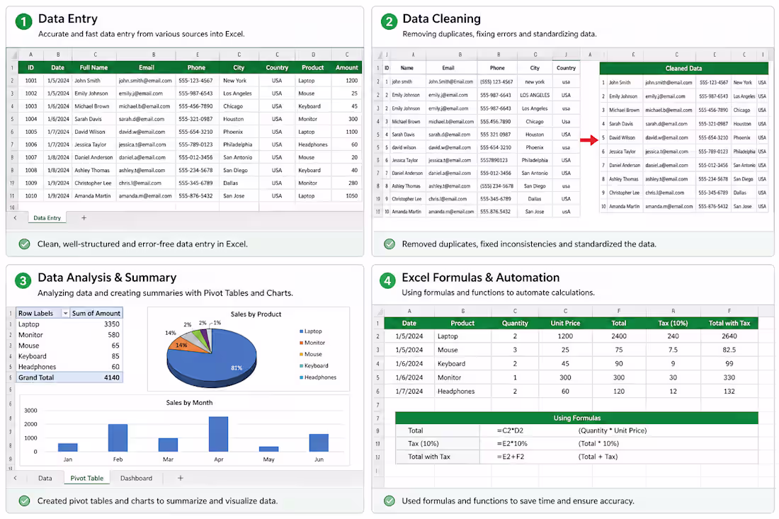Select the 7.5 tax cell

coord(673,350)
